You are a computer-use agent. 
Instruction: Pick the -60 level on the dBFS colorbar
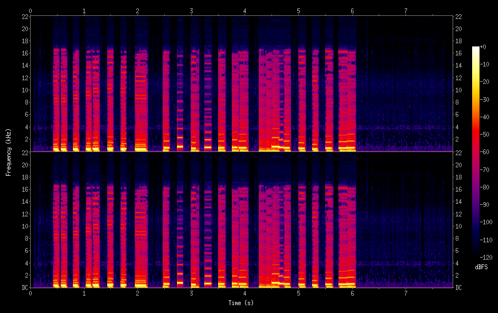coord(483,151)
